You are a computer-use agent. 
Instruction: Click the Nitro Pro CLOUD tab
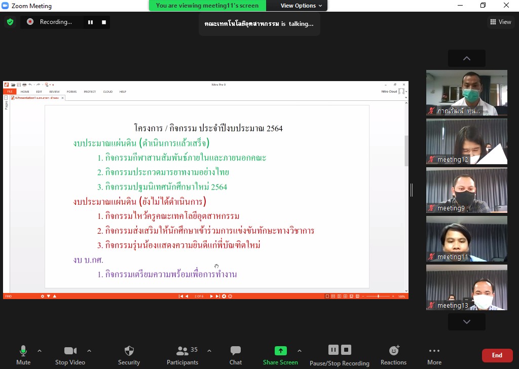point(108,92)
